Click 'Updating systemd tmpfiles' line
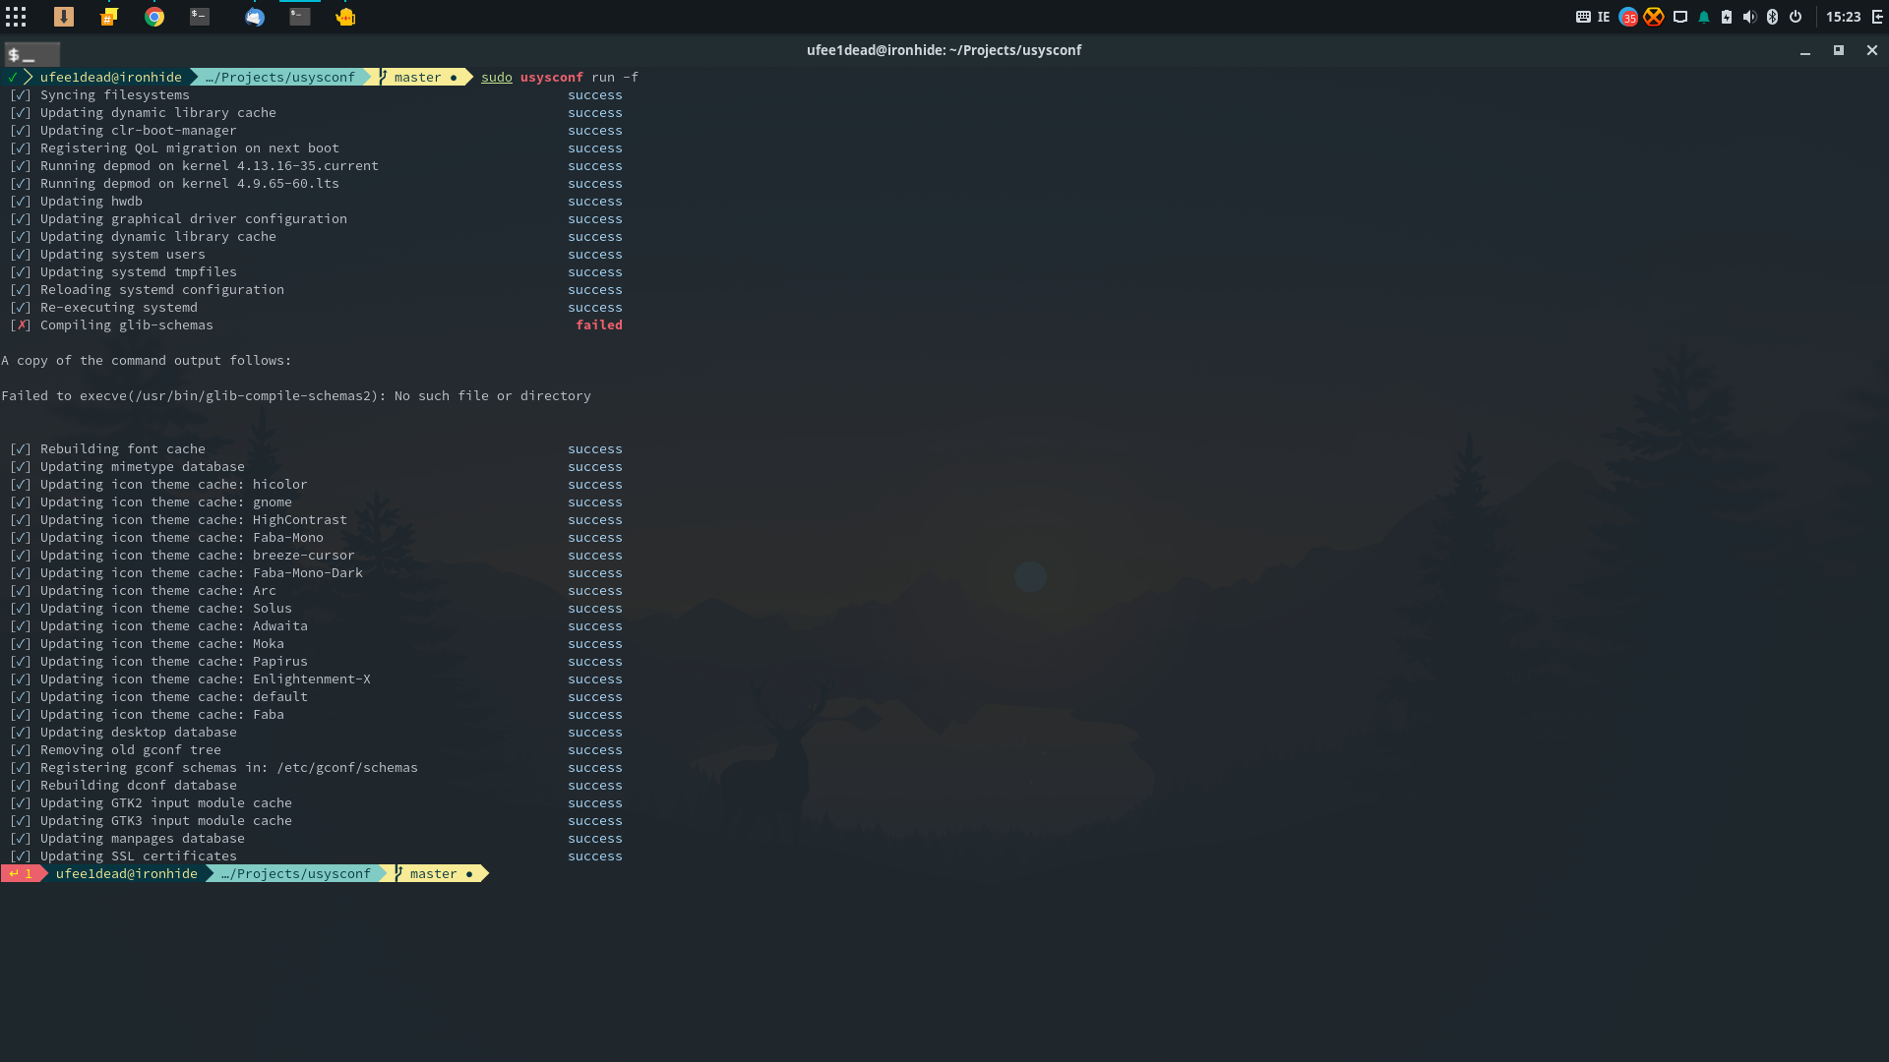The width and height of the screenshot is (1889, 1062). tap(139, 271)
